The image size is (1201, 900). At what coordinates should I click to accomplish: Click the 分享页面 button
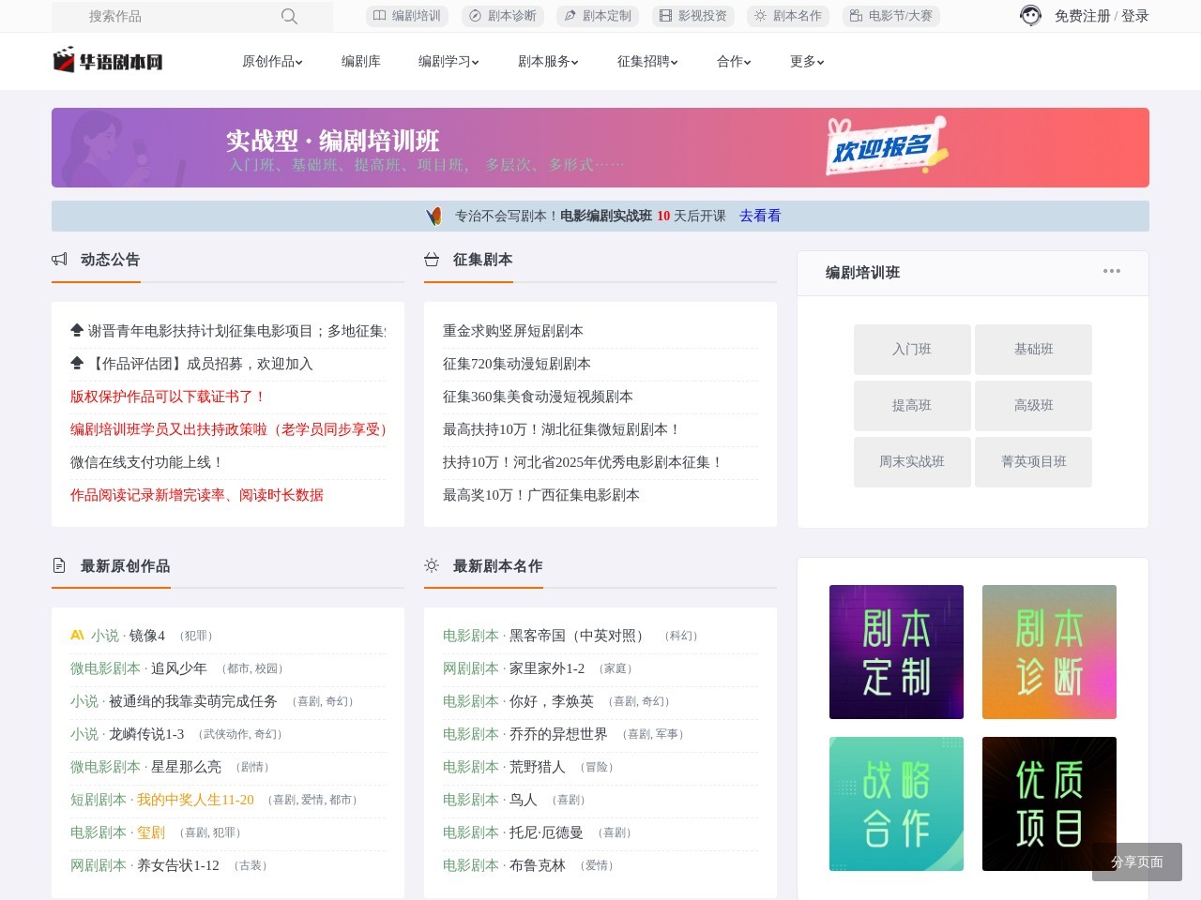coord(1136,862)
